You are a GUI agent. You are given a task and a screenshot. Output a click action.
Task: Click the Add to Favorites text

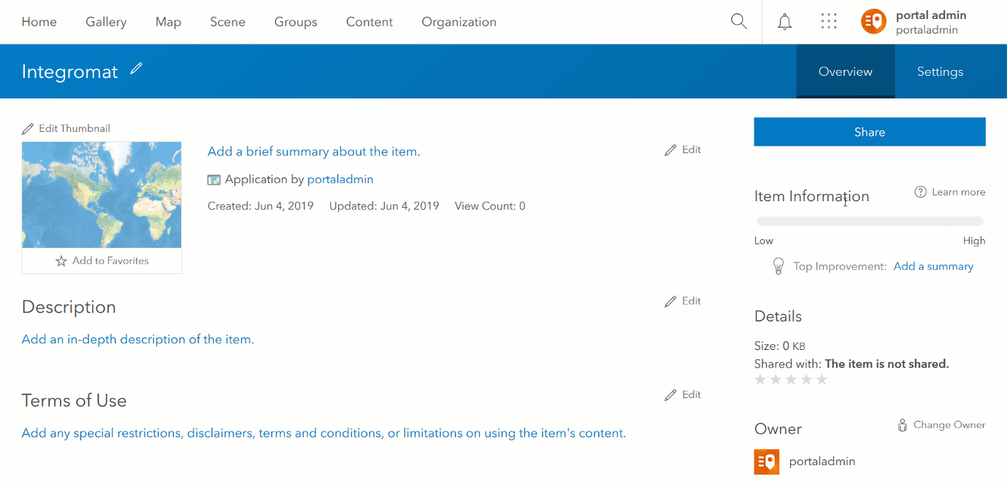[110, 260]
